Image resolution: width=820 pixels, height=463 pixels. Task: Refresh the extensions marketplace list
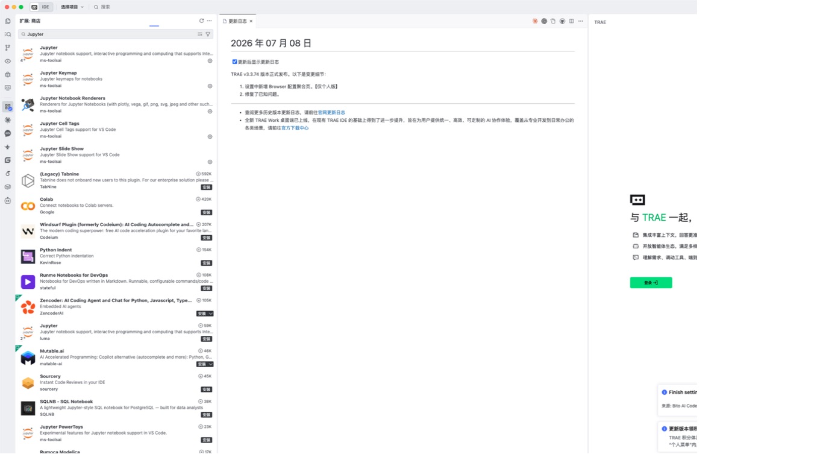tap(202, 21)
